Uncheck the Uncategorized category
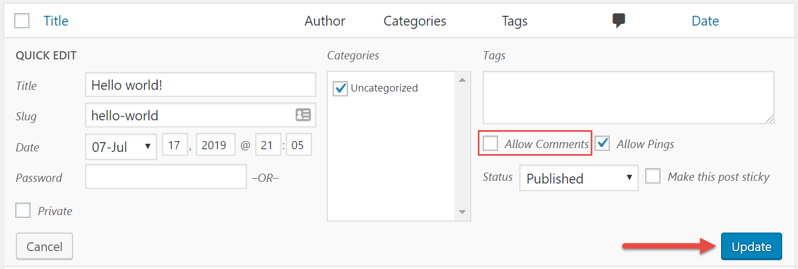Screen dimensions: 798x269 point(340,88)
